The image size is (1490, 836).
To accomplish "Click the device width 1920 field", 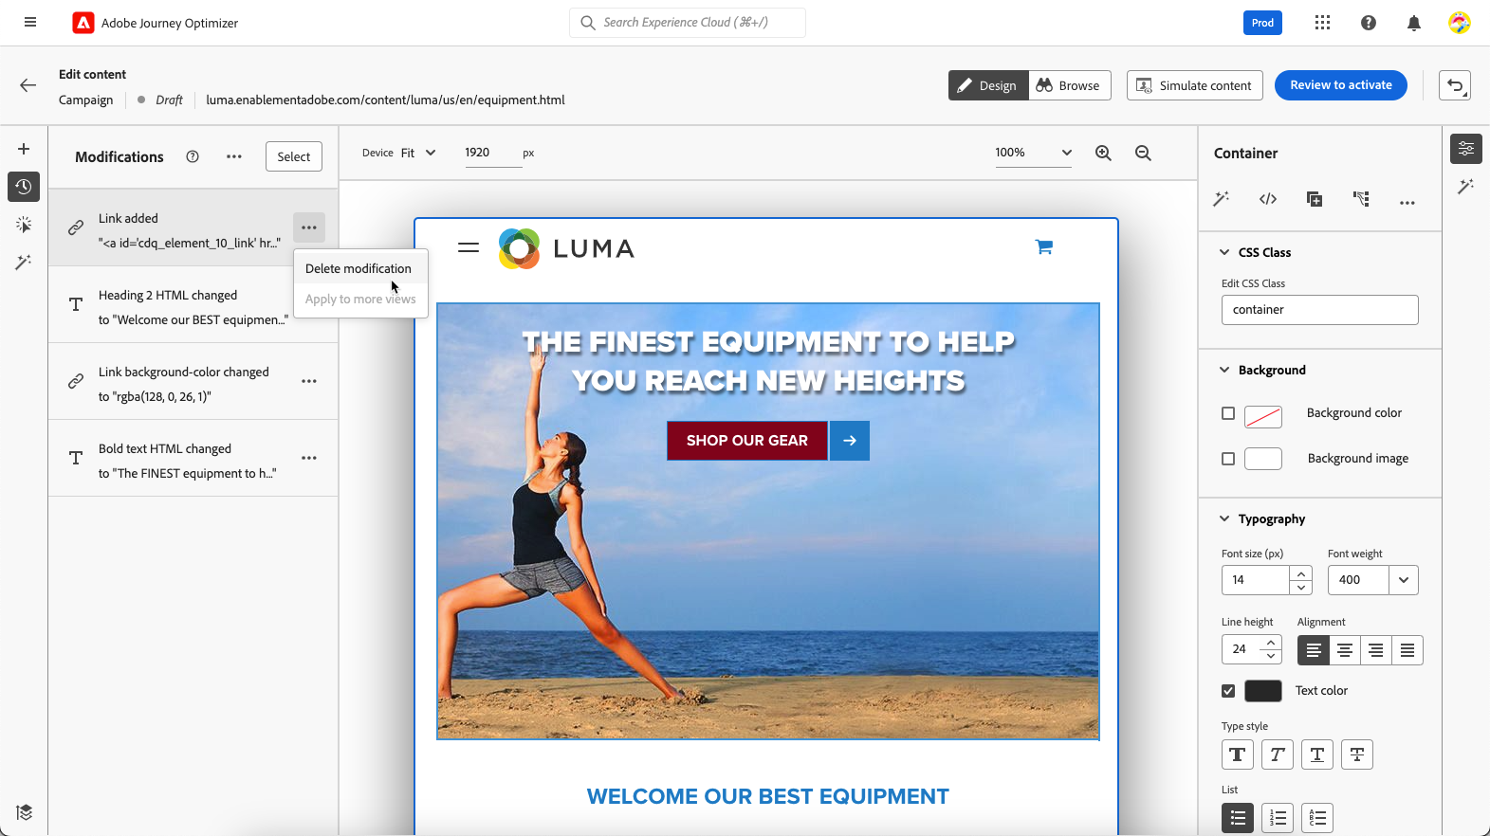I will (493, 153).
